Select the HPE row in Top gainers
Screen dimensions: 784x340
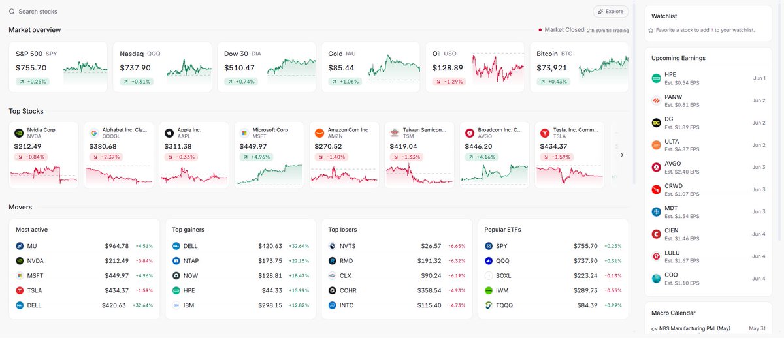point(240,290)
